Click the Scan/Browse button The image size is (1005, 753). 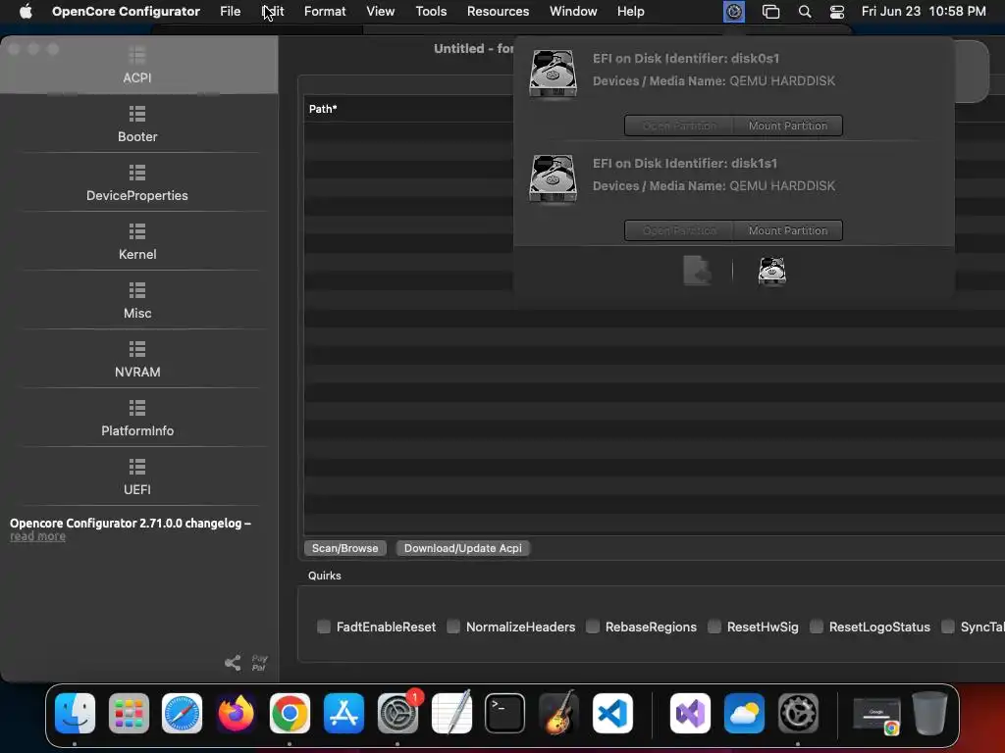click(x=344, y=548)
